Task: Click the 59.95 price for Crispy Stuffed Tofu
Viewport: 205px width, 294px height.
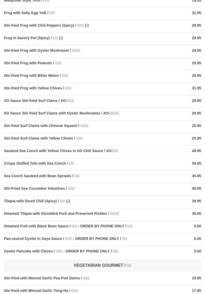Action: 196,164
